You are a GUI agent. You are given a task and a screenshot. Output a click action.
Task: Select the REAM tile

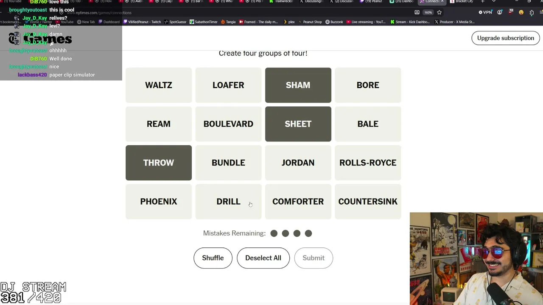(159, 124)
